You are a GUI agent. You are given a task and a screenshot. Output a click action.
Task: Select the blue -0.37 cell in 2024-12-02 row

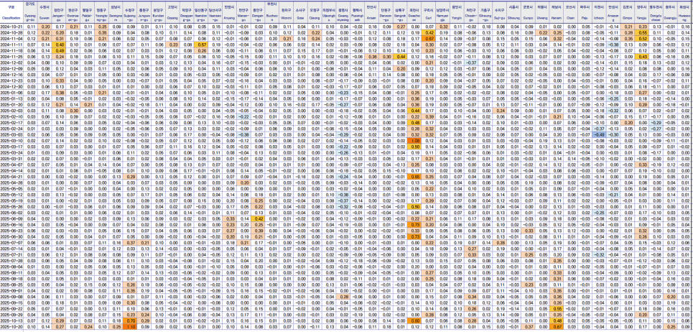[472, 63]
